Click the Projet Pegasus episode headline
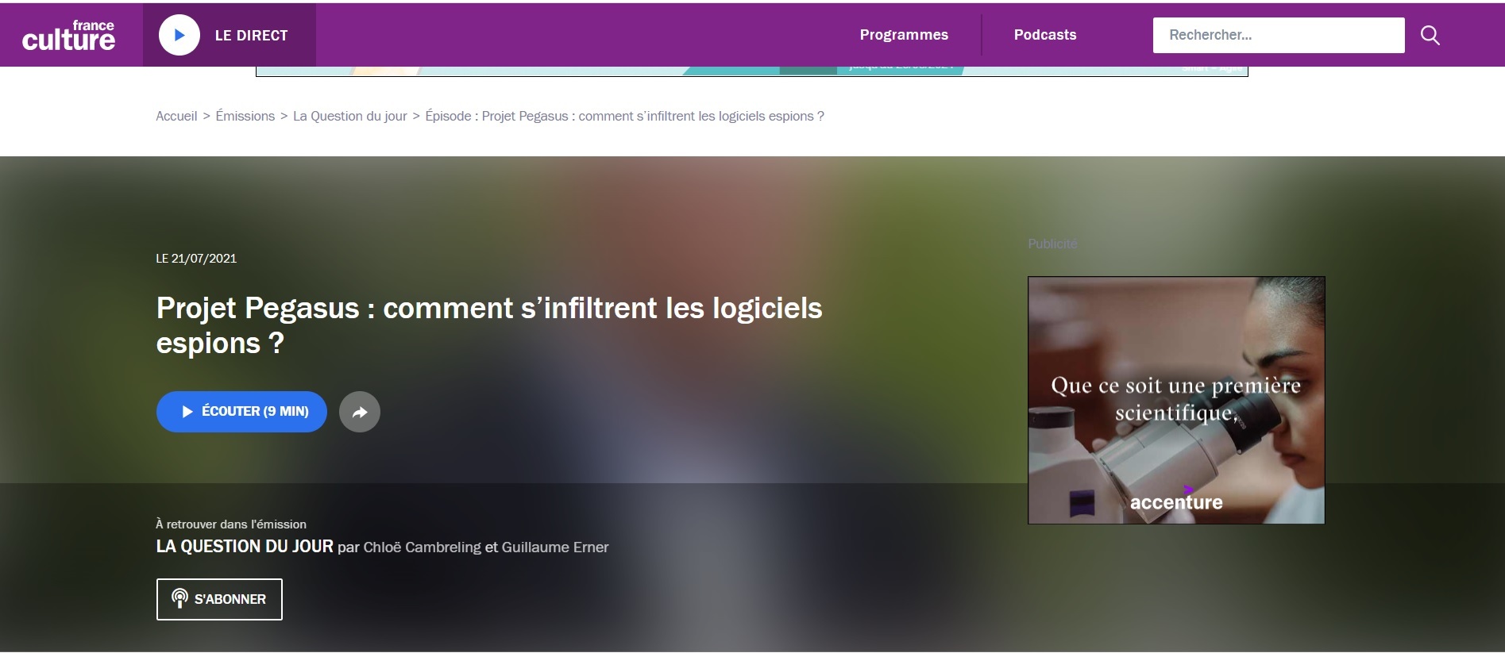 488,325
